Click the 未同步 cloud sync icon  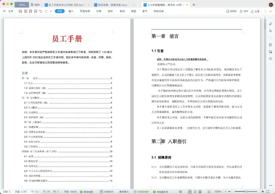coord(231,11)
